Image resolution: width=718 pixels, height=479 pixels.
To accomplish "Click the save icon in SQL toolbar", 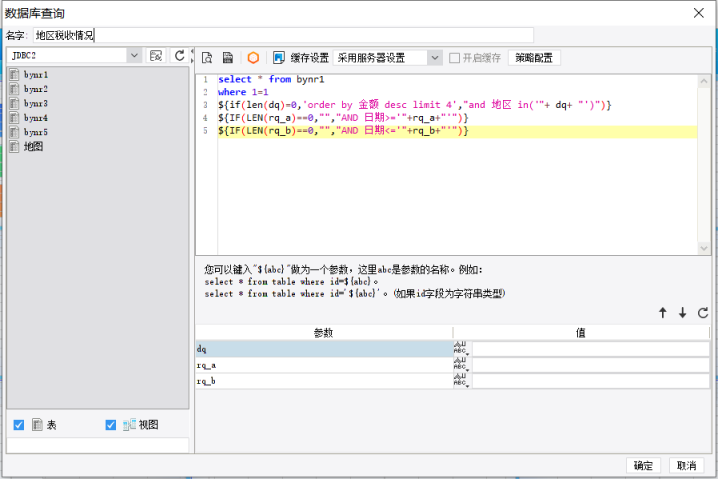I will (x=228, y=58).
